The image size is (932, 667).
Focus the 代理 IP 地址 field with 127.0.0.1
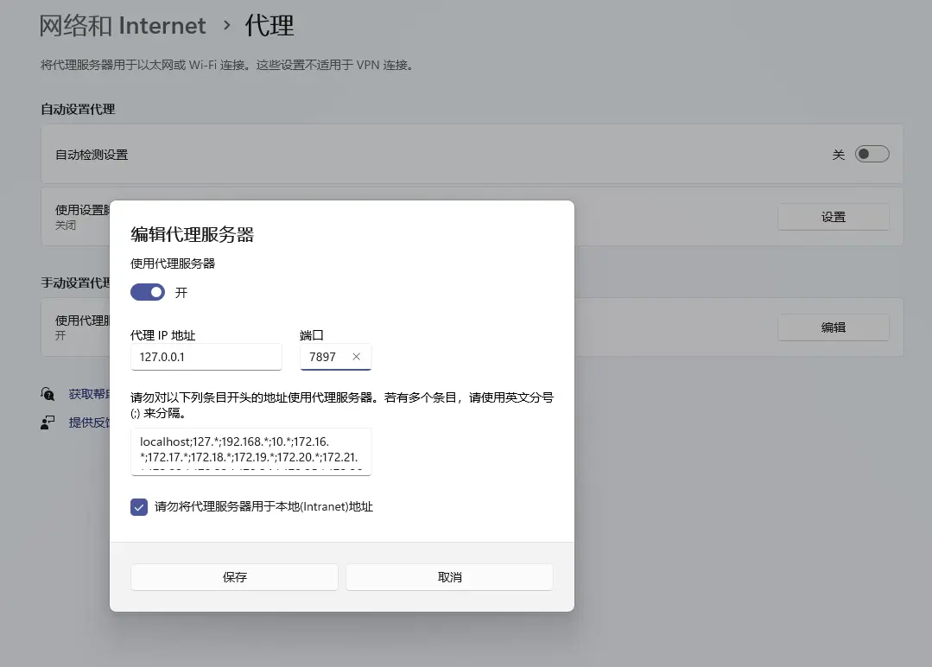206,357
